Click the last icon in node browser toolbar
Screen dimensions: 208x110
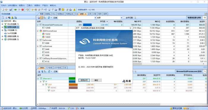pyautogui.click(x=15, y=18)
